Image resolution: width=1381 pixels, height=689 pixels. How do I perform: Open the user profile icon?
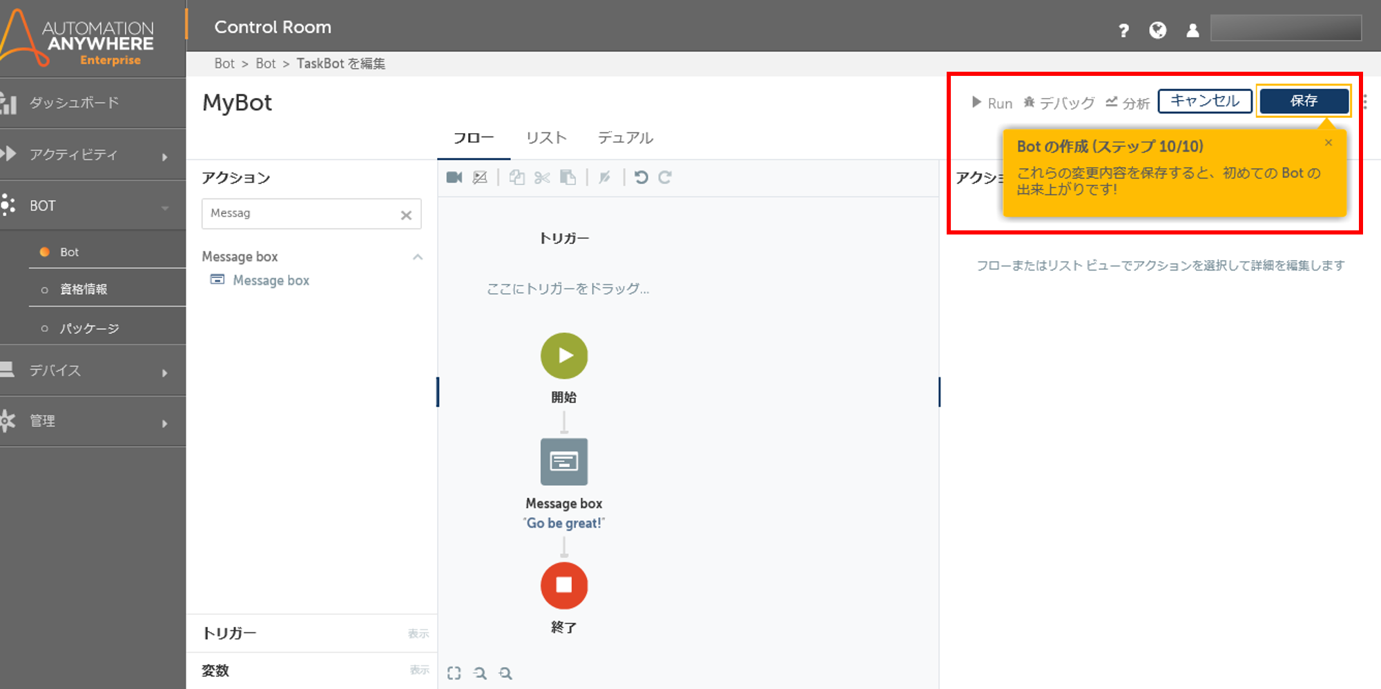pyautogui.click(x=1192, y=30)
